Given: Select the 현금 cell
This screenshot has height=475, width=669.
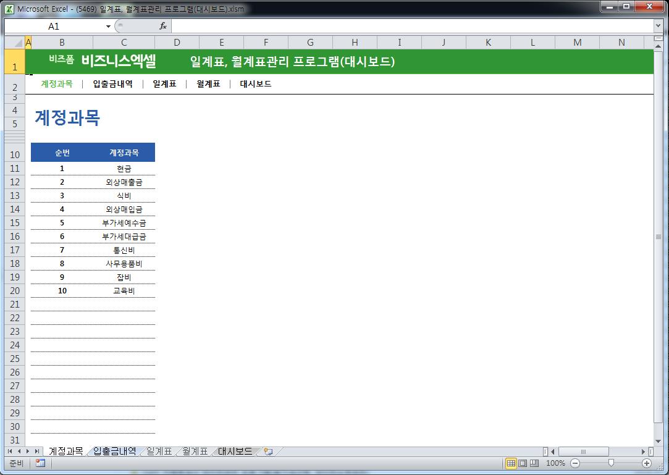Looking at the screenshot, I should click(x=124, y=169).
